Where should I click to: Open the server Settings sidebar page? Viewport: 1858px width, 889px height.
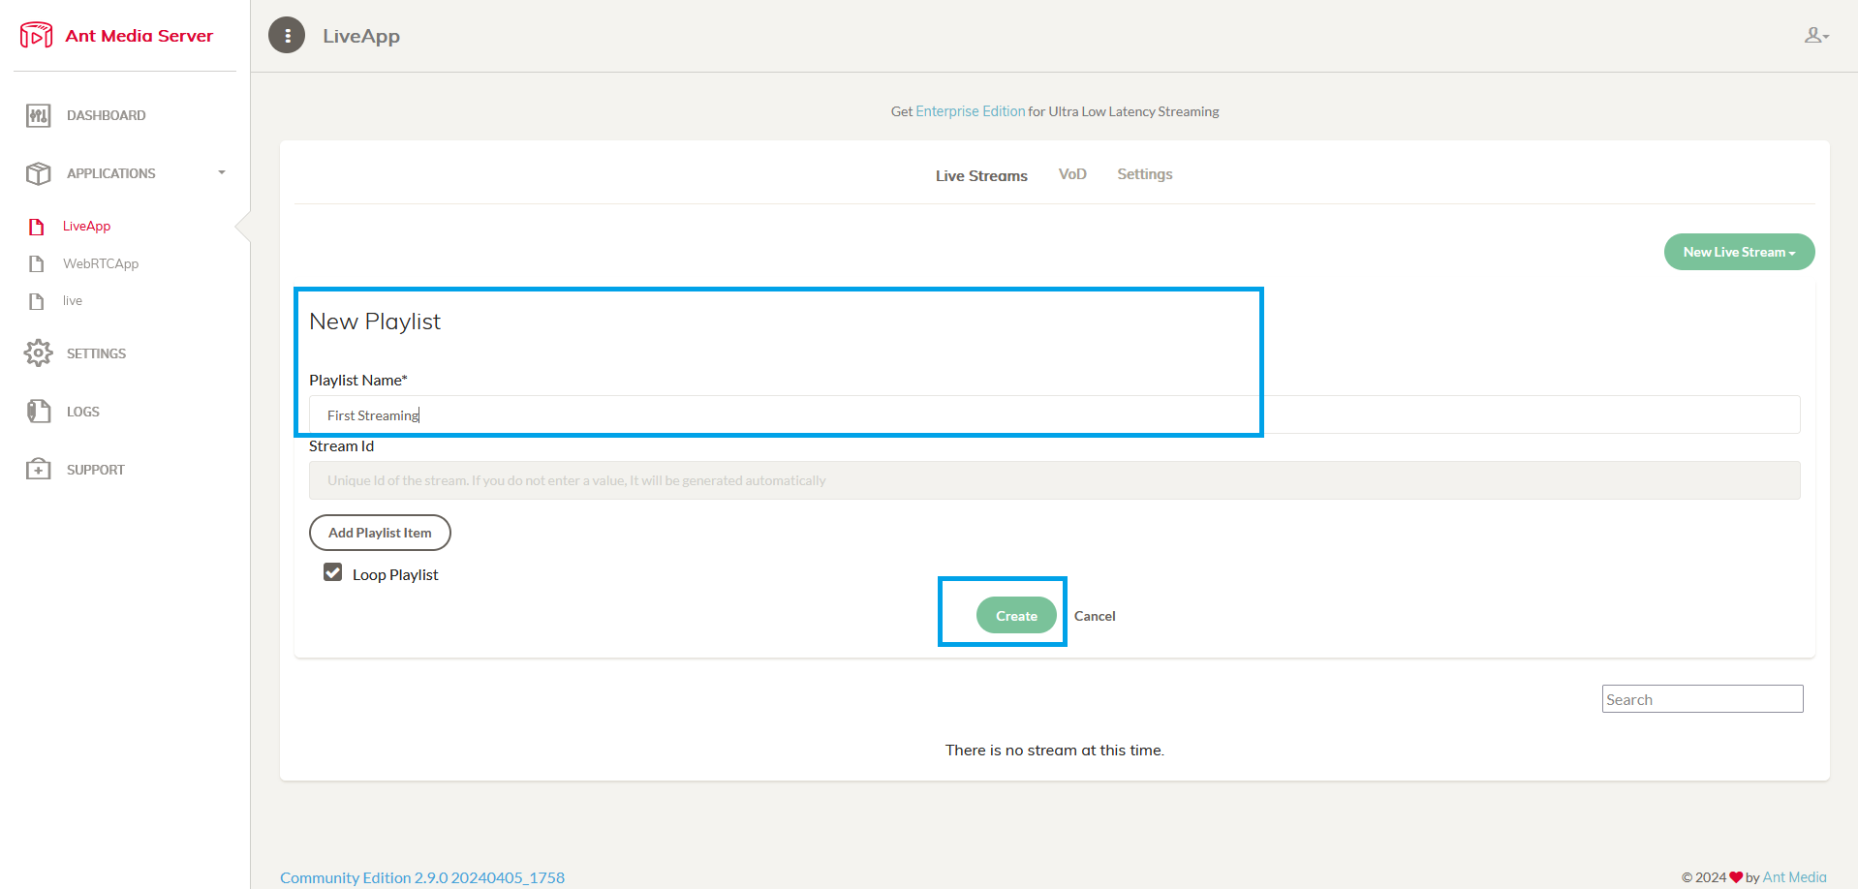click(96, 353)
